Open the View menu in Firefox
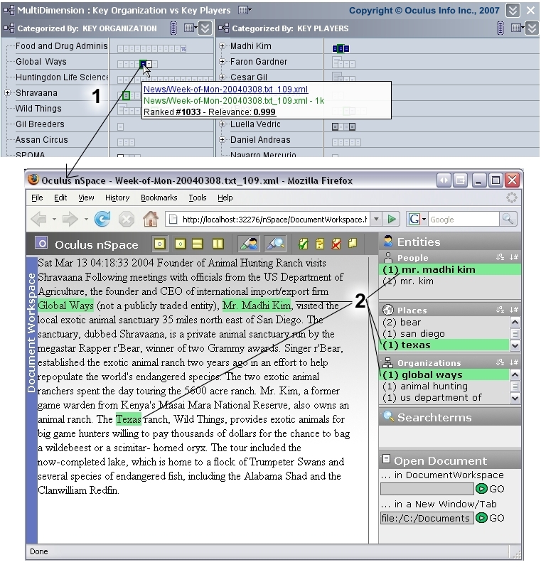The width and height of the screenshot is (541, 567). 86,198
